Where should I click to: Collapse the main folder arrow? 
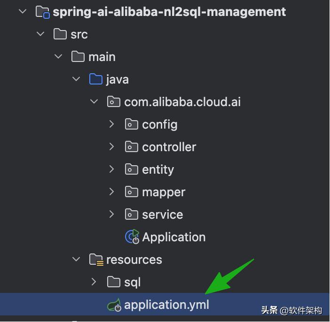58,57
